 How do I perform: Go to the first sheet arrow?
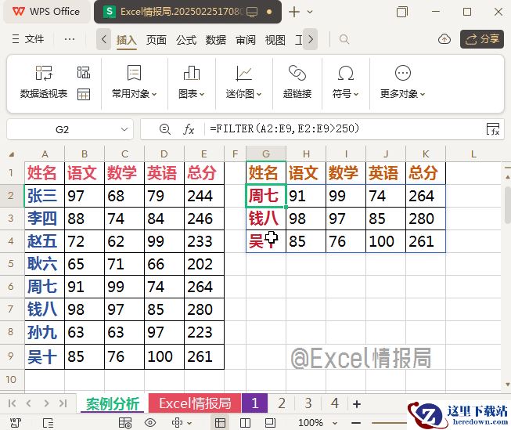(12, 403)
